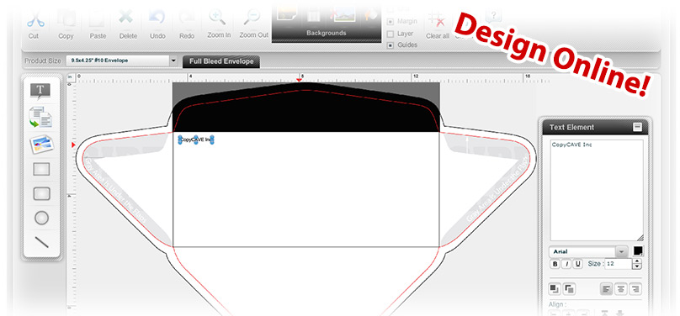Select the insert image tool
The image size is (680, 316).
[x=41, y=145]
